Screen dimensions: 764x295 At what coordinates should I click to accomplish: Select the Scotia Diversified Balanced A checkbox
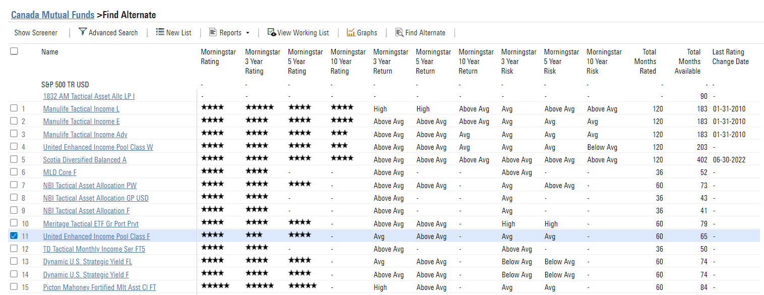[x=14, y=159]
